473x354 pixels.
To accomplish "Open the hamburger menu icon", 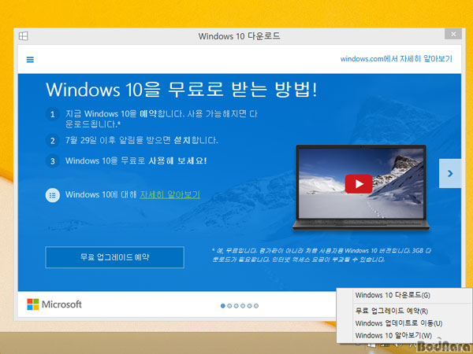I will 30,60.
